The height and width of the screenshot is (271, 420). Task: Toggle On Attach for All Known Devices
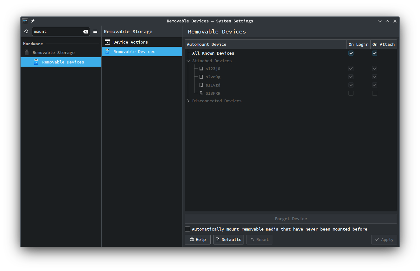tap(375, 53)
